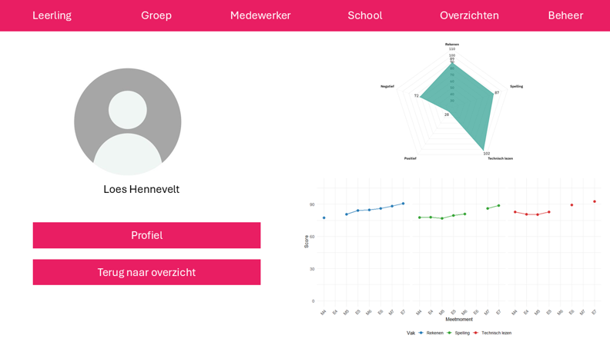
Task: Go to the Medewerker section
Action: (x=260, y=15)
